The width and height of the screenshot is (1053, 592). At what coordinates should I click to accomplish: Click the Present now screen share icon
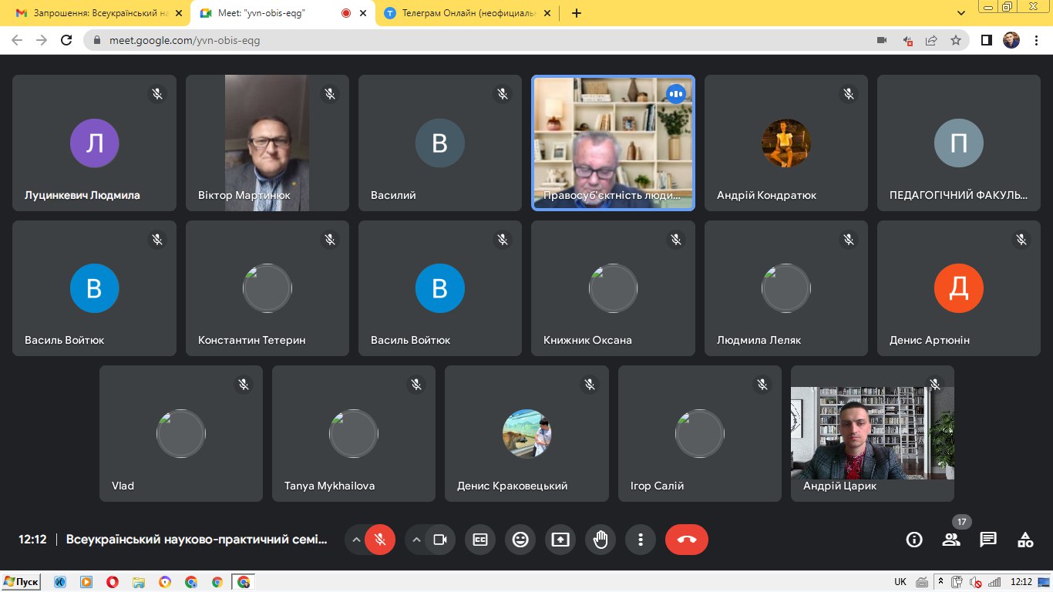pyautogui.click(x=560, y=540)
